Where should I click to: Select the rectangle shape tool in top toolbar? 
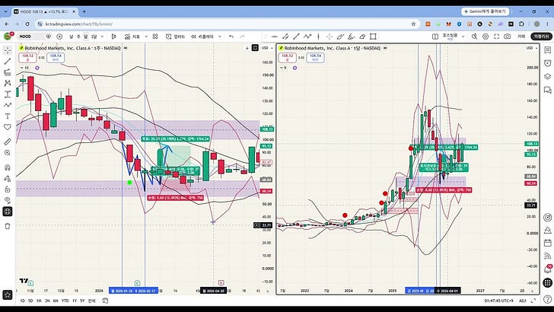(373, 37)
